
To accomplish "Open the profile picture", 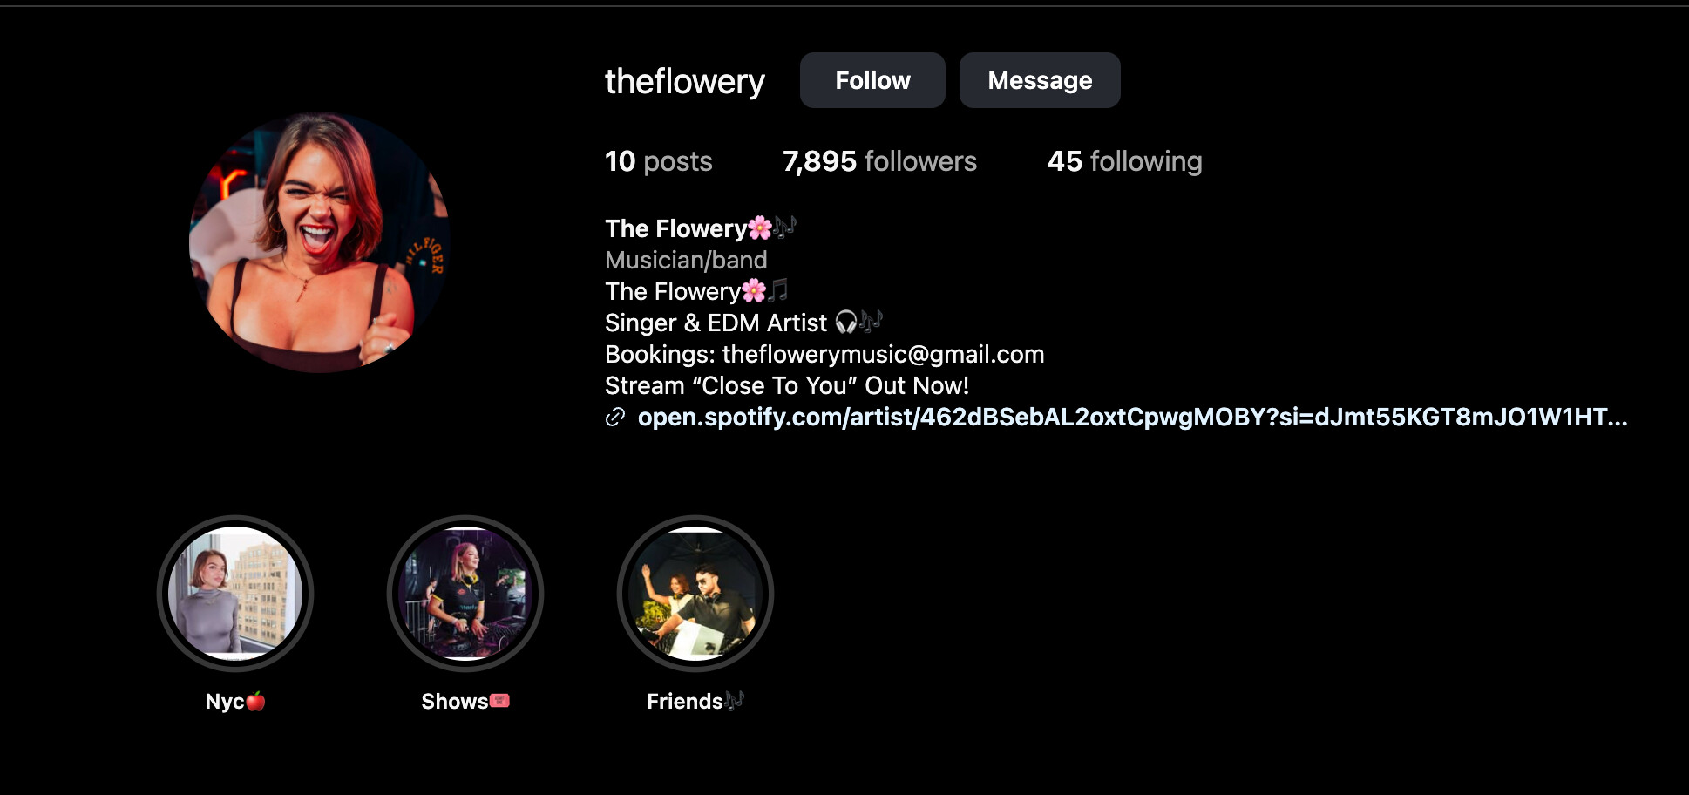I will click(320, 242).
